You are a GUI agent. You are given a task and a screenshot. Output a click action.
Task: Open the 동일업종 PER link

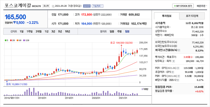pos(164,87)
